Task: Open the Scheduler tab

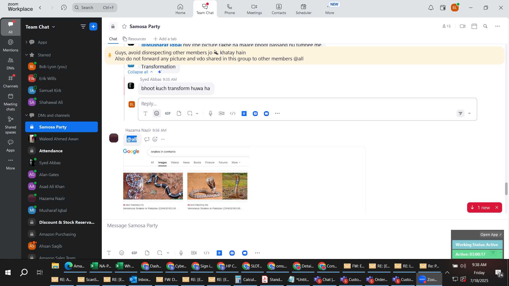Action: pos(304,9)
